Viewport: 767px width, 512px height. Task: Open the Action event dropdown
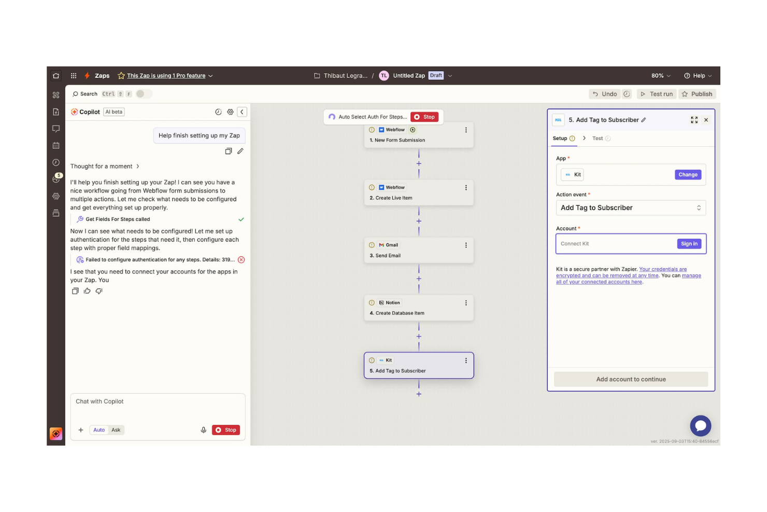point(631,208)
